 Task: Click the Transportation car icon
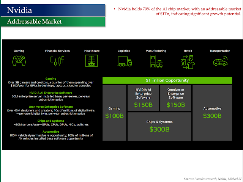coord(220,61)
